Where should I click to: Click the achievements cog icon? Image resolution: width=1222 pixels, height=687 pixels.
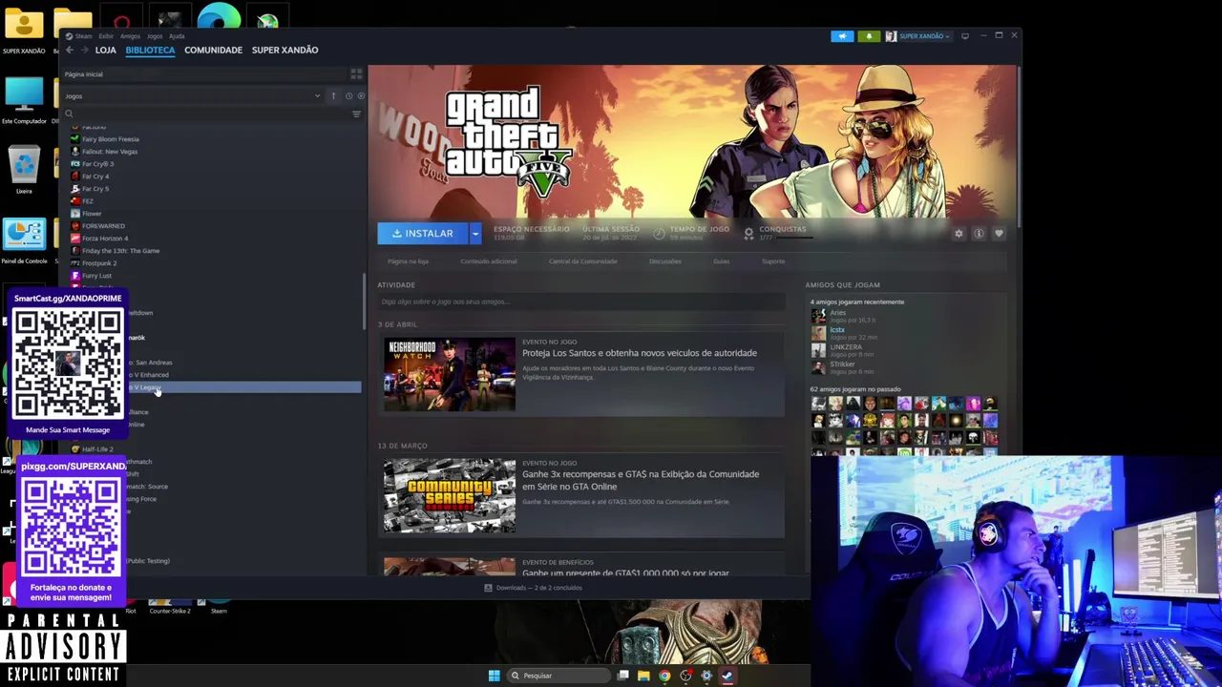click(748, 233)
